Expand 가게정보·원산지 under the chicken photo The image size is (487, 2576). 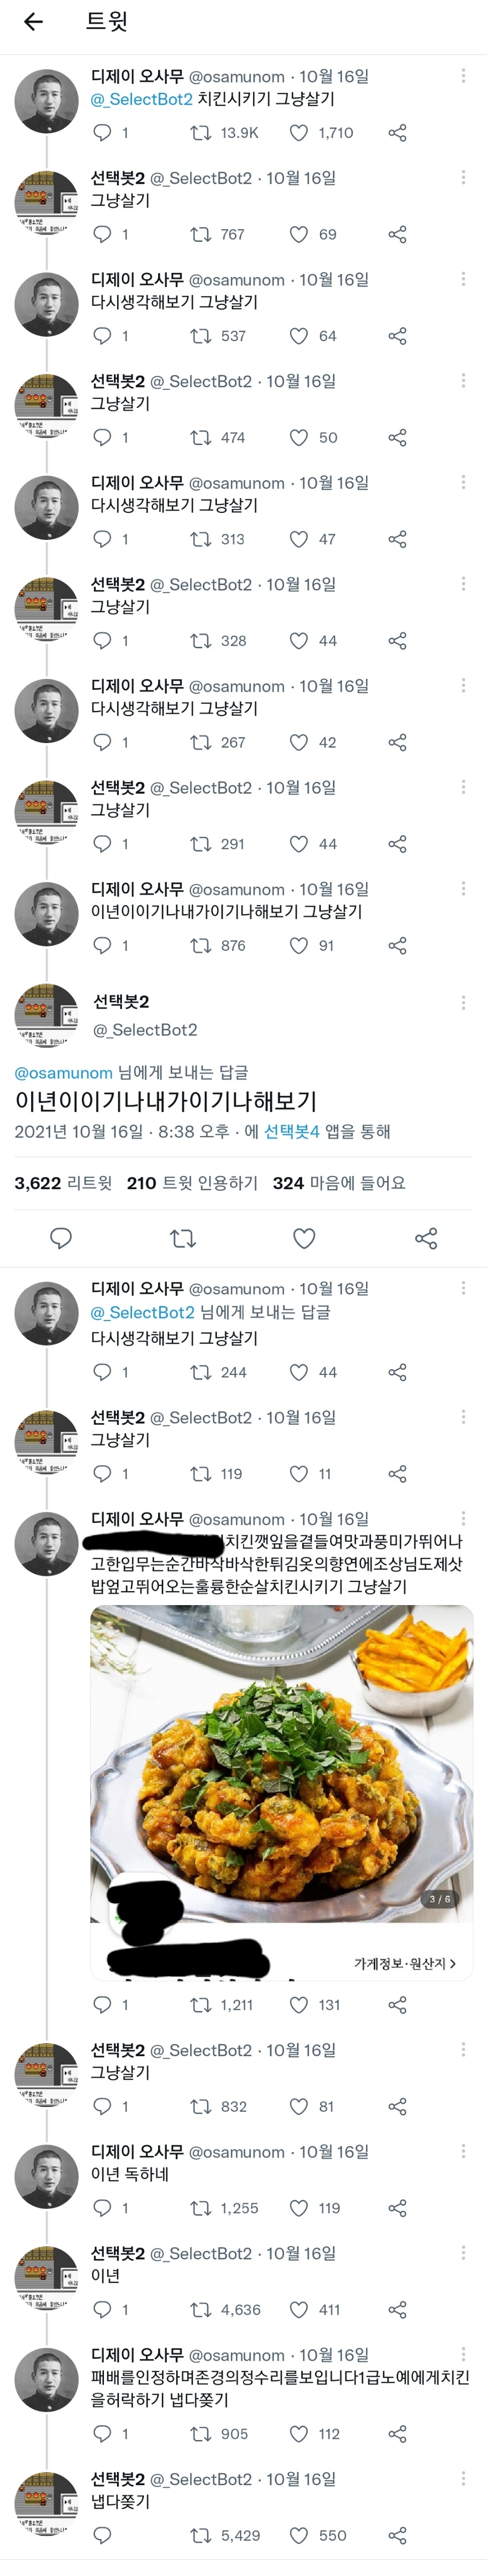coord(404,1963)
